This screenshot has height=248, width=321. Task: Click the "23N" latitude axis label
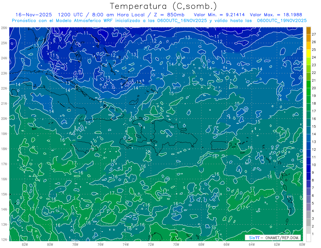pos(4,73)
